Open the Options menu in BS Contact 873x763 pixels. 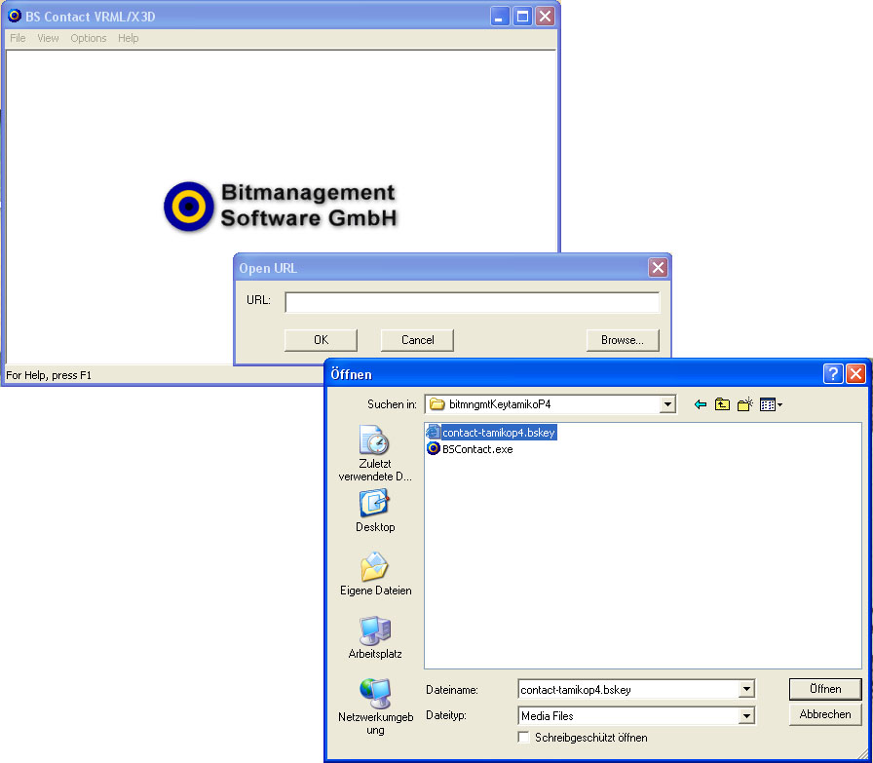[88, 38]
